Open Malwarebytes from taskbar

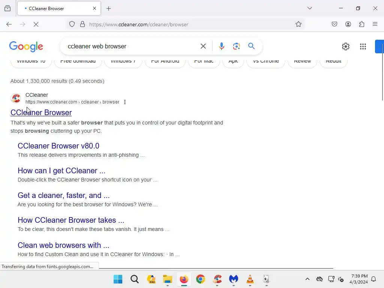tap(233, 279)
